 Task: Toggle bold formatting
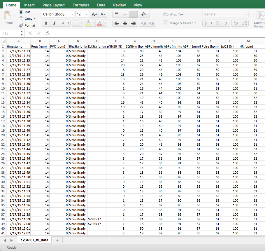[x=46, y=23]
